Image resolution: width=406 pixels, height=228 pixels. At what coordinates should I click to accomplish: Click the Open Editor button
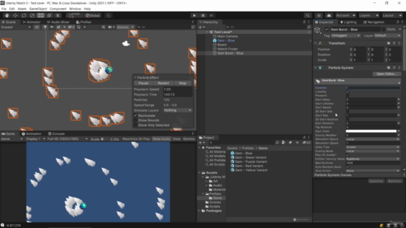[386, 74]
